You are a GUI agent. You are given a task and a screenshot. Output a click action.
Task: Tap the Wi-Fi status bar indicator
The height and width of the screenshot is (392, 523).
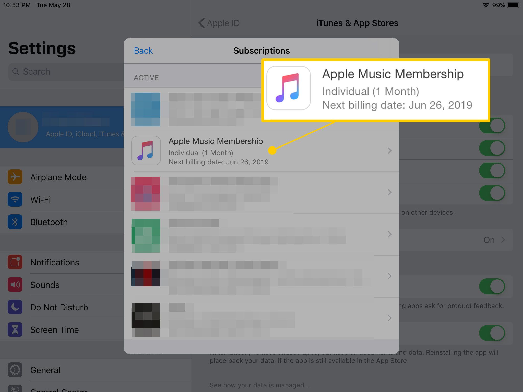point(486,5)
